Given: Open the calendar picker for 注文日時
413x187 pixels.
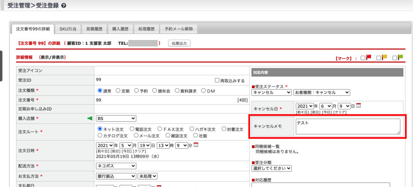Looking at the screenshot, I should tap(196, 145).
